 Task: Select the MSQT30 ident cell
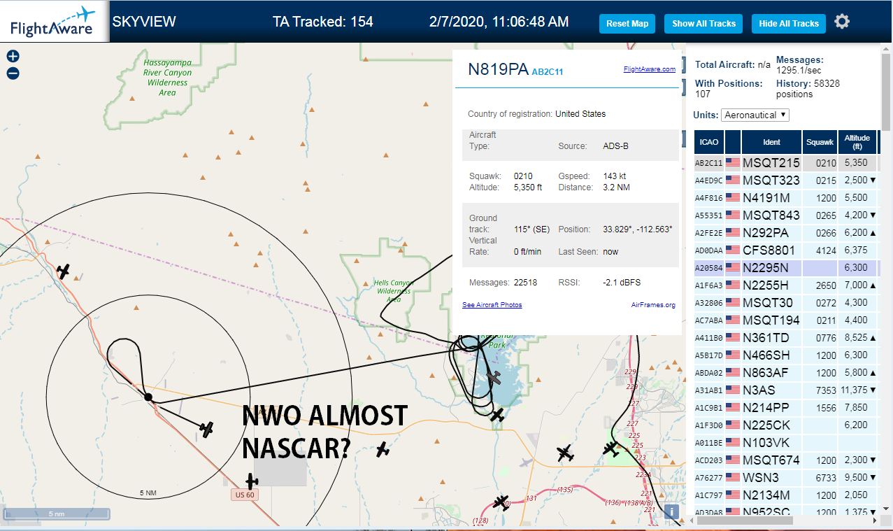coord(771,302)
